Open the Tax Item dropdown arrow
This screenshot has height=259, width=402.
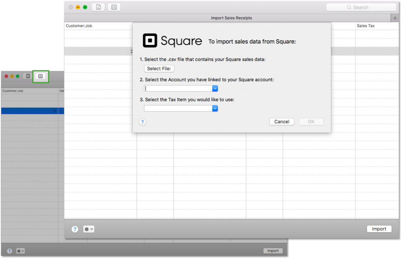[215, 109]
